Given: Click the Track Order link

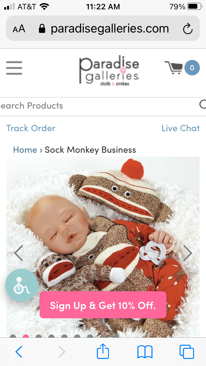Looking at the screenshot, I should [x=31, y=128].
